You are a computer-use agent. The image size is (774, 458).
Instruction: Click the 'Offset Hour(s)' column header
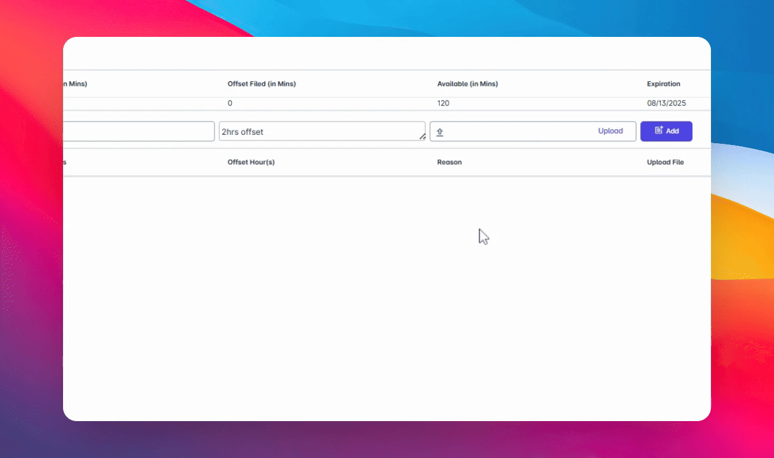(251, 162)
